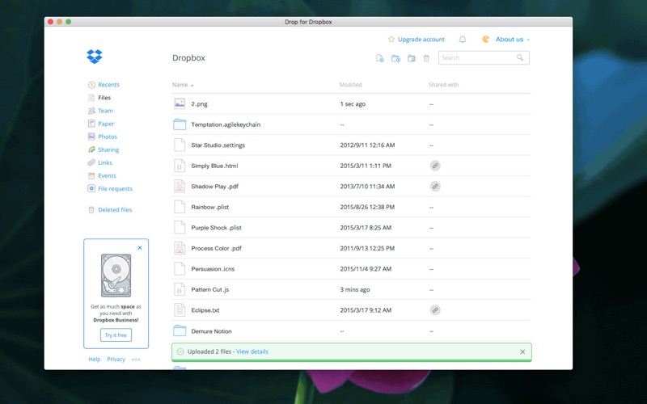647x404 pixels.
Task: Select the Rainbow.plist file name
Action: [210, 207]
